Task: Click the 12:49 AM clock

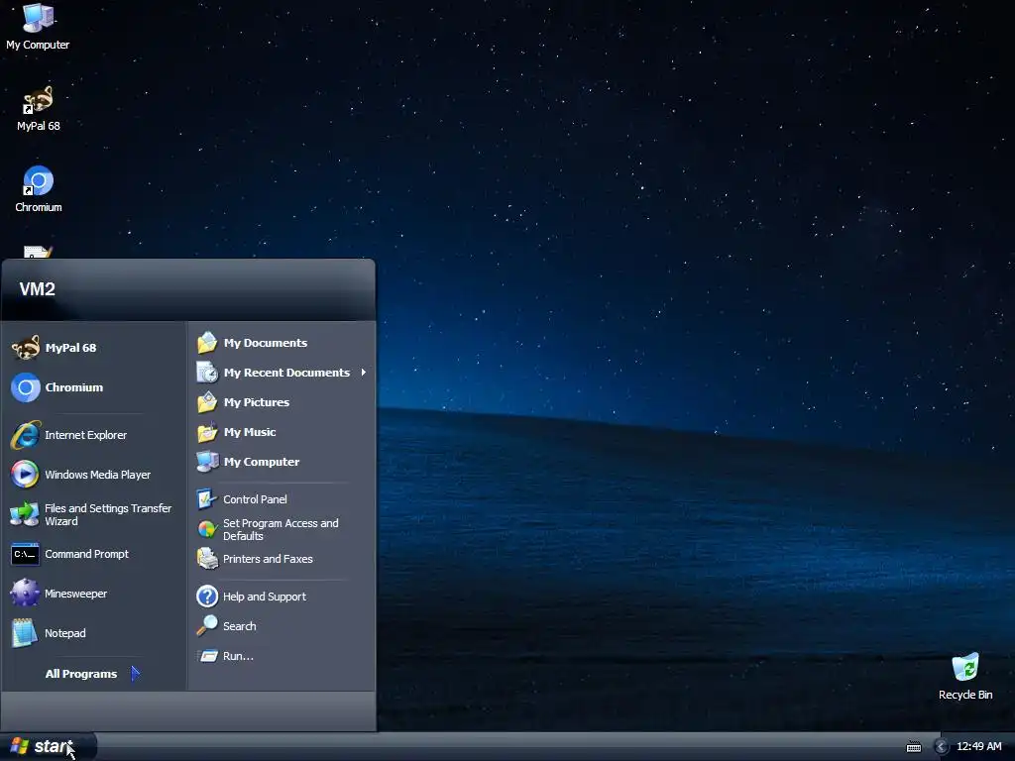Action: [x=978, y=747]
